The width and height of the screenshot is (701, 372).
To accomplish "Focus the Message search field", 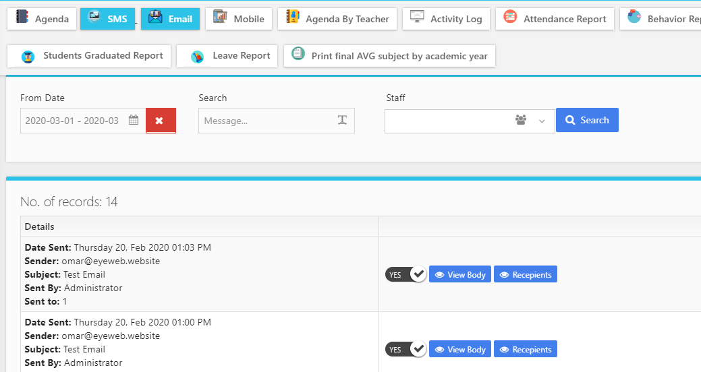I will (277, 121).
